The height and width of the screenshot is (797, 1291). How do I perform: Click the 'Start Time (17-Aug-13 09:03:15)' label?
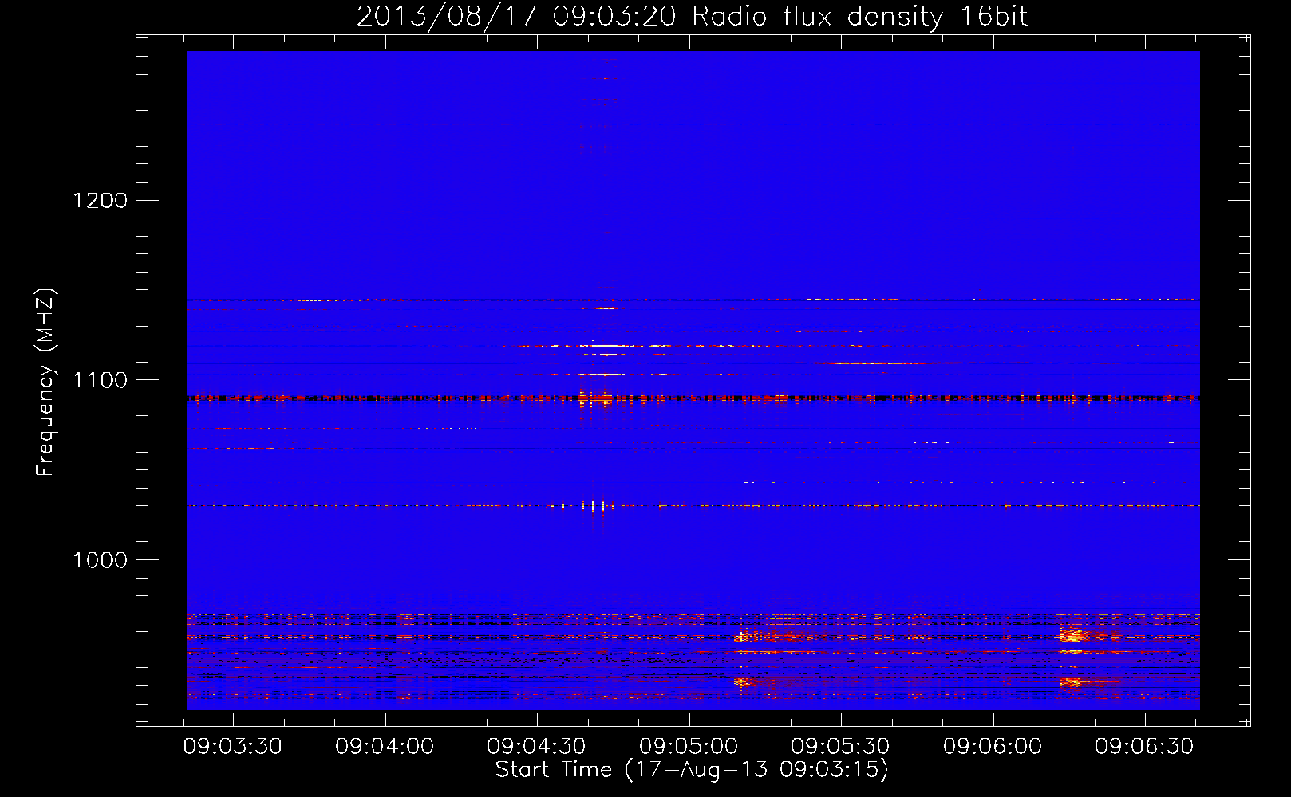coord(692,770)
